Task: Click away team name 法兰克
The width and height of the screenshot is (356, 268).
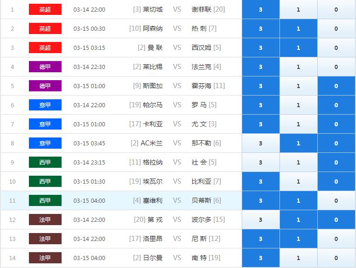Action: click(202, 67)
